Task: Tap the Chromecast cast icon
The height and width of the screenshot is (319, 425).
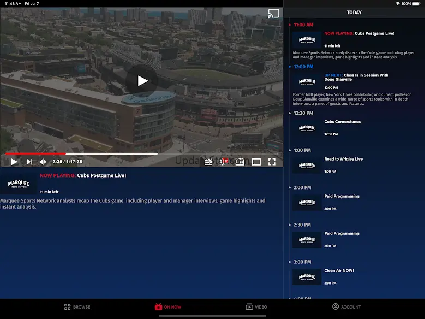Action: [273, 14]
